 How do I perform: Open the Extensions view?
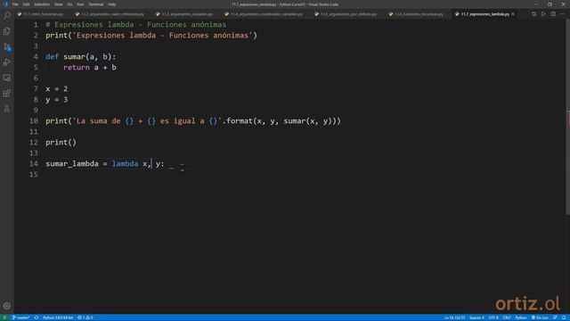click(x=7, y=94)
